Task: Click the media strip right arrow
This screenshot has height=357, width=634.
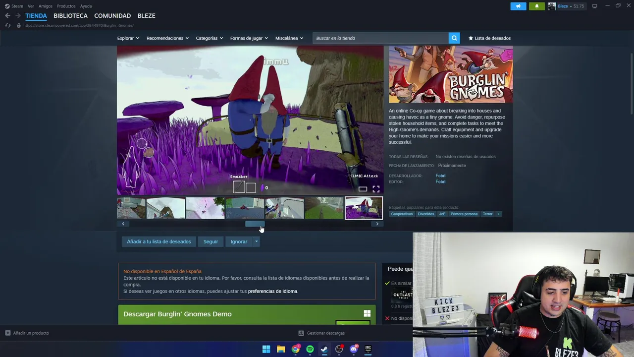Action: pos(377,224)
